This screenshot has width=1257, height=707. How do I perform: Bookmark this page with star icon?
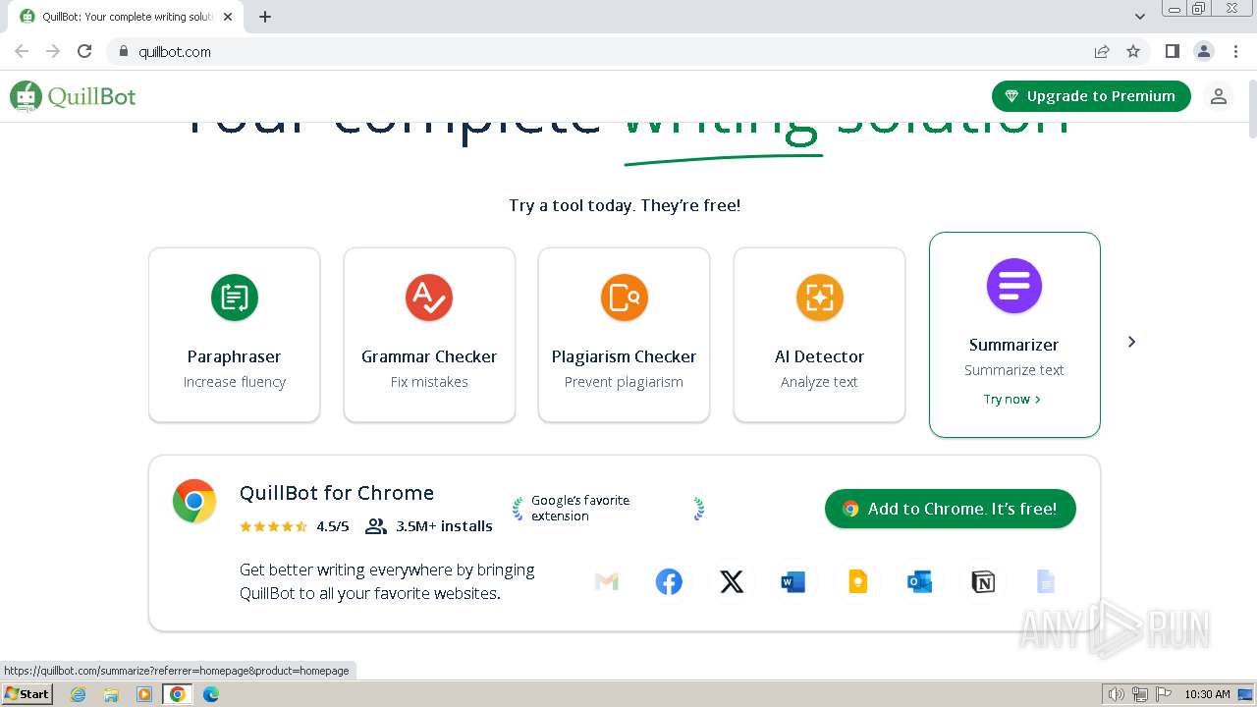pos(1133,51)
